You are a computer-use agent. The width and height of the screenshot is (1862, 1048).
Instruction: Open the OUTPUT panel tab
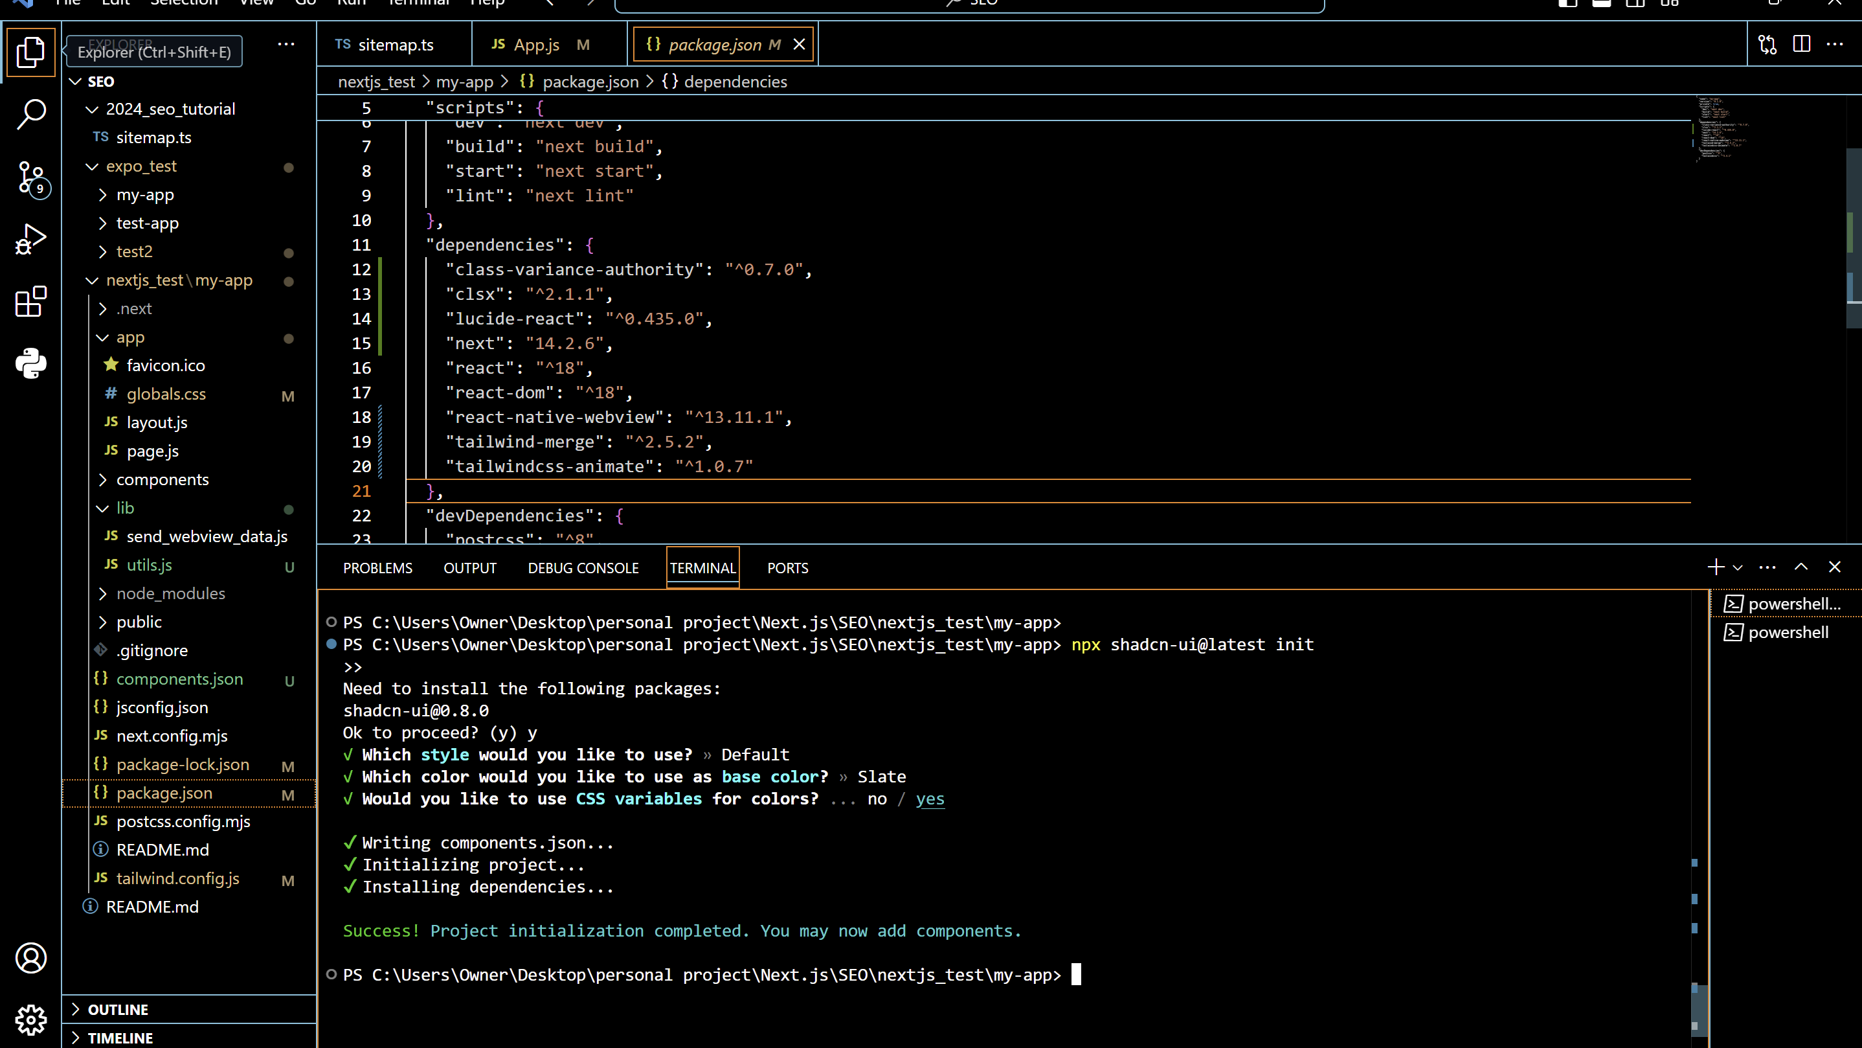click(470, 569)
